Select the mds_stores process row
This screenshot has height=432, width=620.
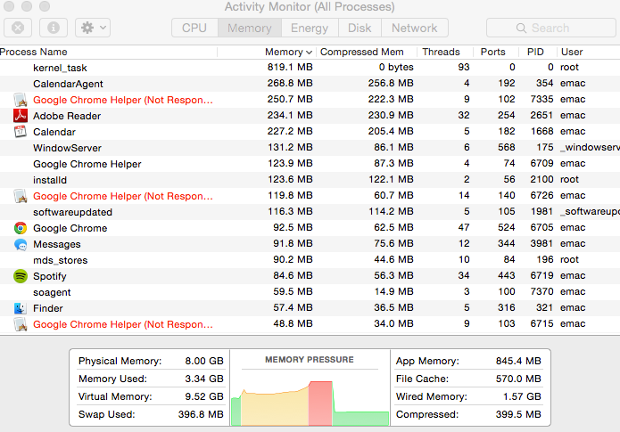coord(310,260)
